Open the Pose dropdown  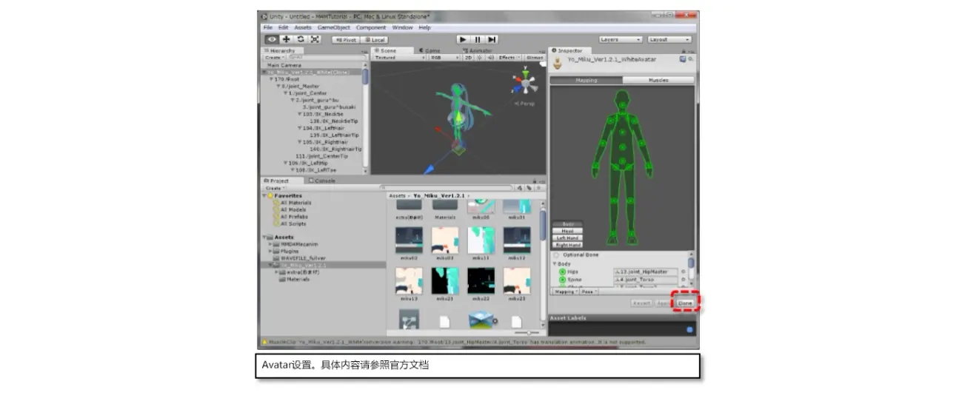coord(589,292)
